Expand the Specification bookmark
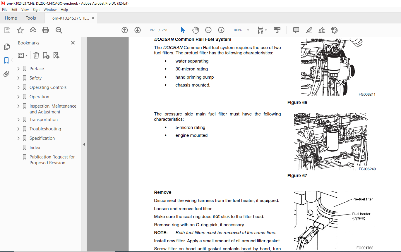 19,138
